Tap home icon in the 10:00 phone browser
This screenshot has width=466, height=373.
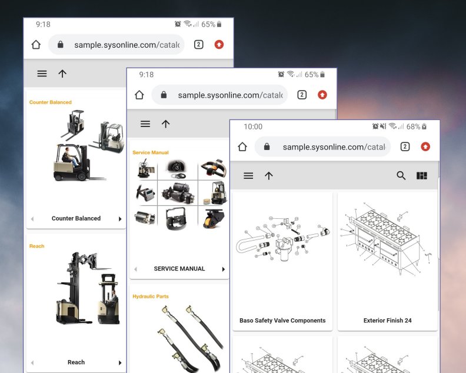[x=242, y=146]
